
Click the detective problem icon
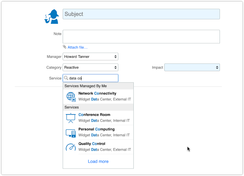[52, 16]
